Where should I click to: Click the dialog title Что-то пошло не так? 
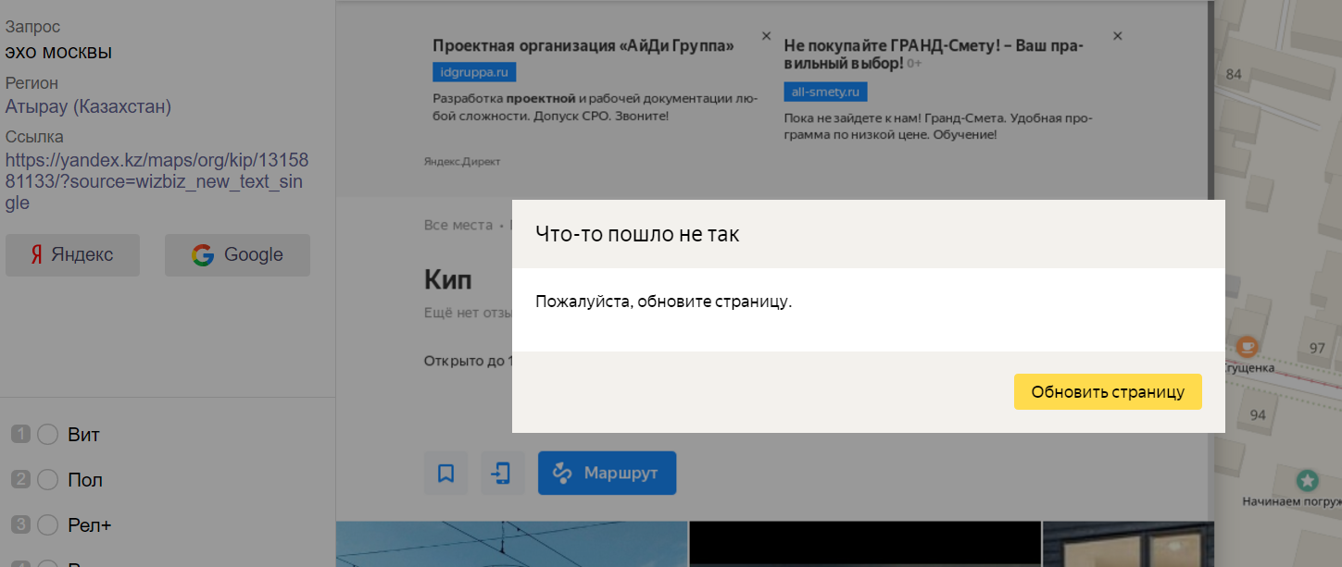click(637, 234)
